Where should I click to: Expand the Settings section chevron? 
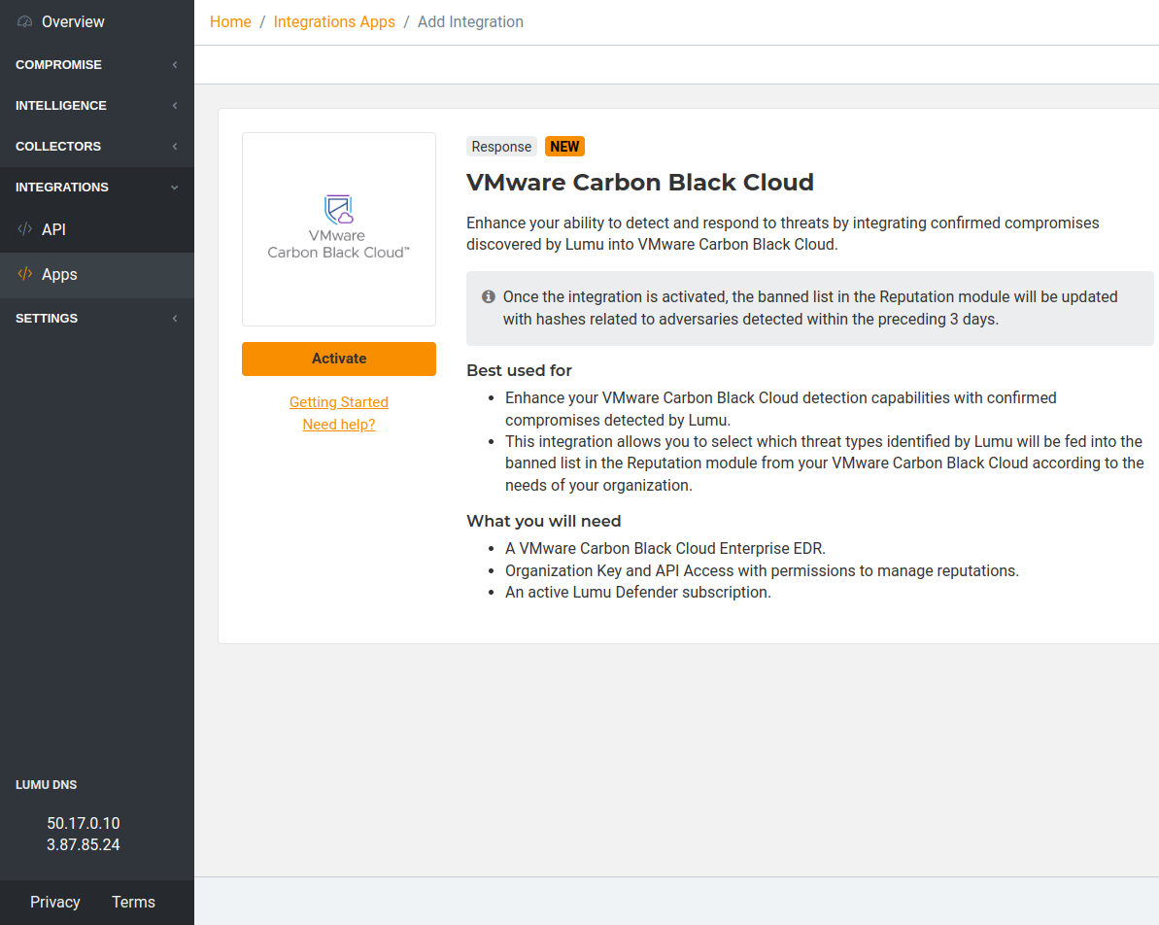175,319
